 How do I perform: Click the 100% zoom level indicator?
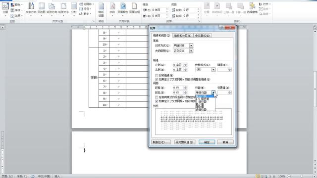(281, 176)
